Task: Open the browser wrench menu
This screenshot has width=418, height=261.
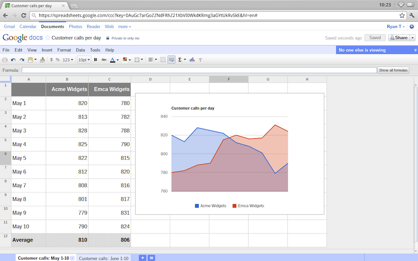Action: pyautogui.click(x=412, y=15)
